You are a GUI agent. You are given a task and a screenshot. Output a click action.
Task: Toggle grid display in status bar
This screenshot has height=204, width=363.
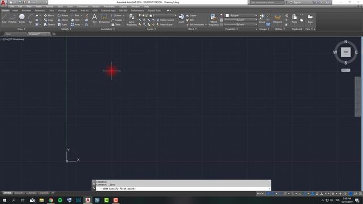tap(269, 194)
